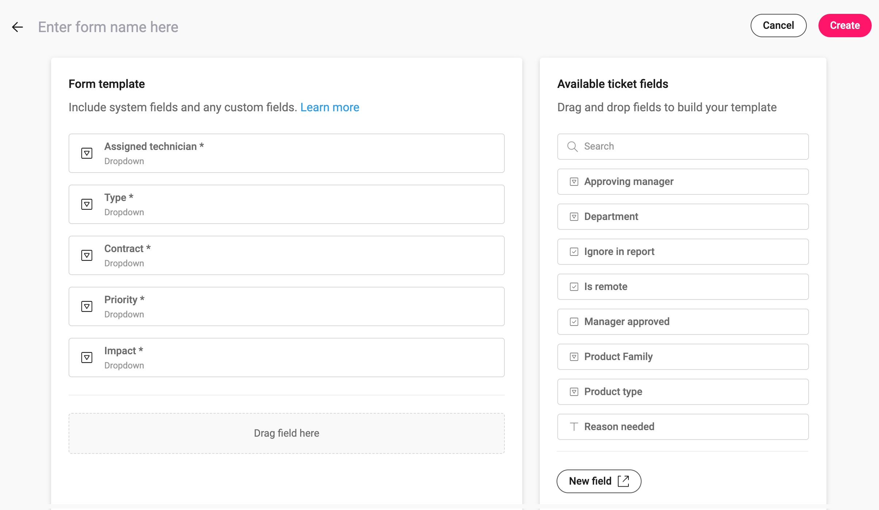Click the search magnifier icon in Available ticket fields

(572, 146)
